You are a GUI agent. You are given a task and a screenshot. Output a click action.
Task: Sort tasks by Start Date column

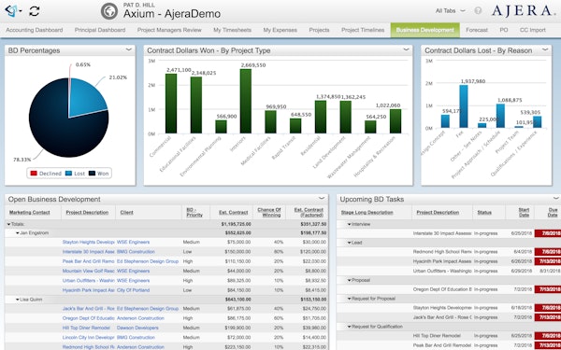tap(524, 212)
